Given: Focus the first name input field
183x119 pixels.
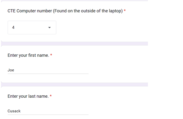Looking at the screenshot, I should pyautogui.click(x=48, y=70).
